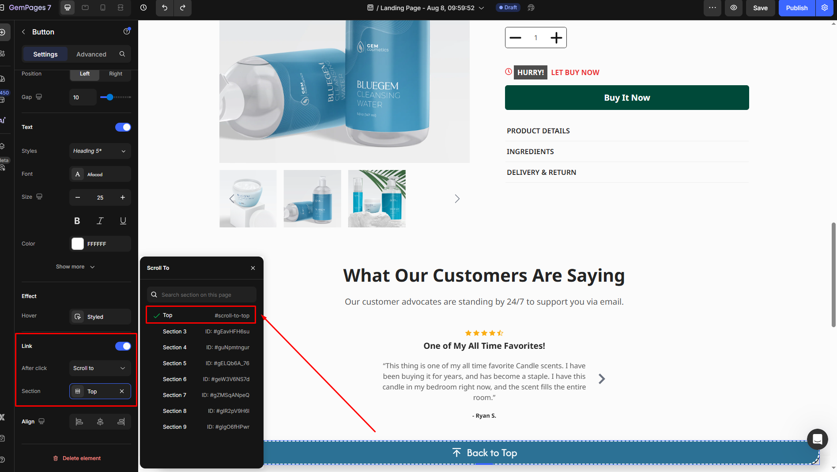Apply Italic text formatting
The image size is (837, 472).
pos(100,221)
